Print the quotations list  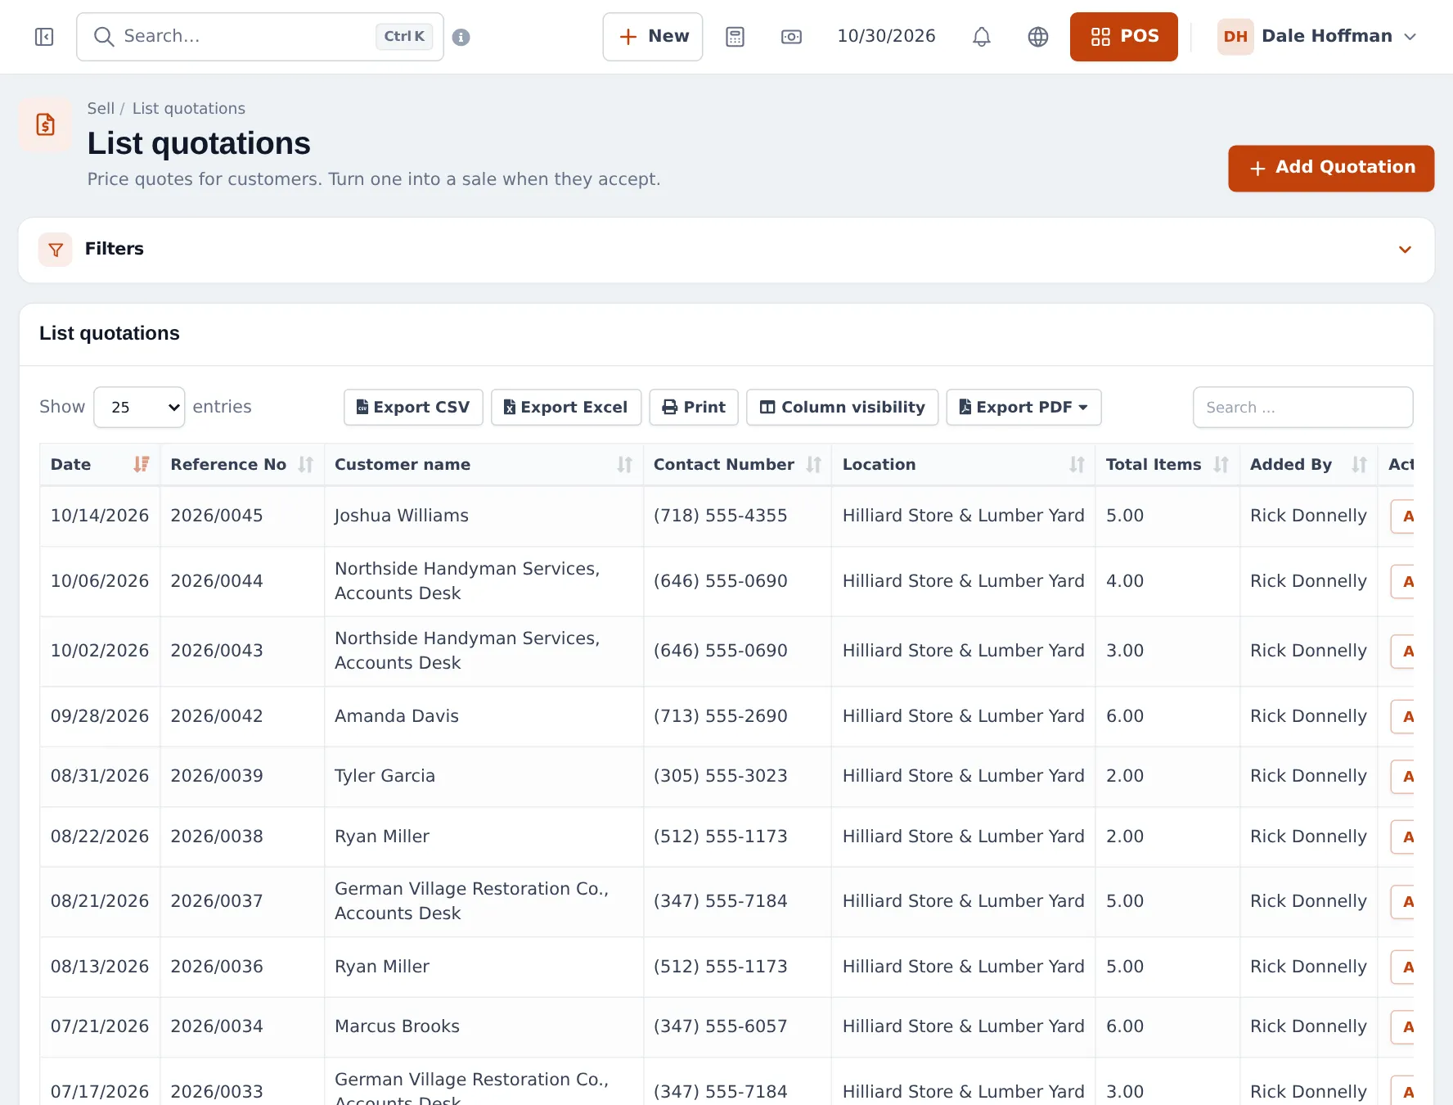[x=694, y=407]
